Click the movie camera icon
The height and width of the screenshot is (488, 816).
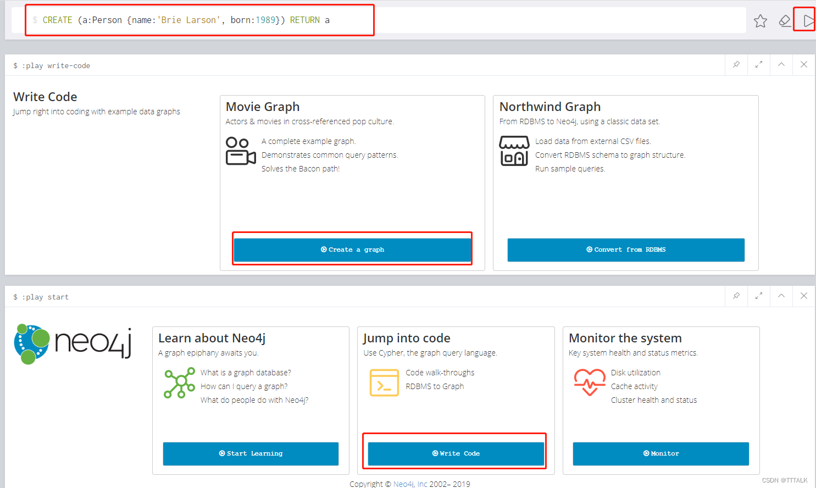[241, 151]
